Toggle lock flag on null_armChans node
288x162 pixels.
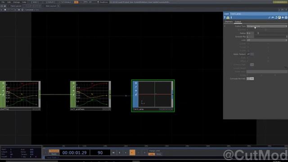tap(73, 91)
